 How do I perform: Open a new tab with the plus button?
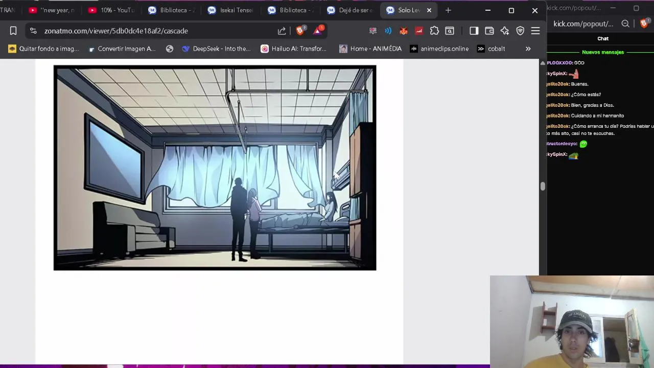click(x=448, y=10)
